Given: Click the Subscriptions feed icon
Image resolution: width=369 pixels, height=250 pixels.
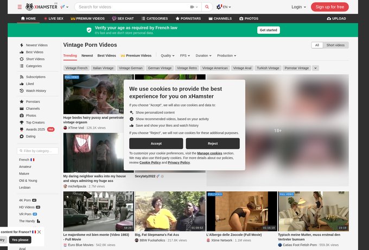Looking at the screenshot, I should click(x=22, y=77).
